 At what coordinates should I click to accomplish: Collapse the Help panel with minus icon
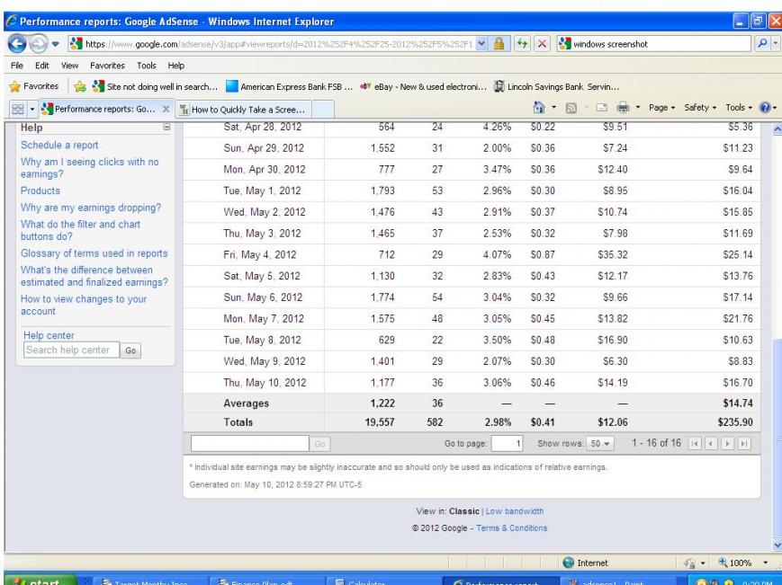[x=166, y=128]
